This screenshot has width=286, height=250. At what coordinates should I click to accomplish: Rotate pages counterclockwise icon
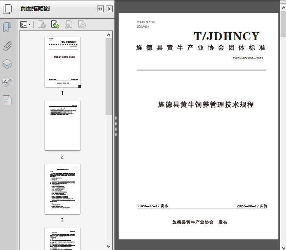(x=69, y=25)
